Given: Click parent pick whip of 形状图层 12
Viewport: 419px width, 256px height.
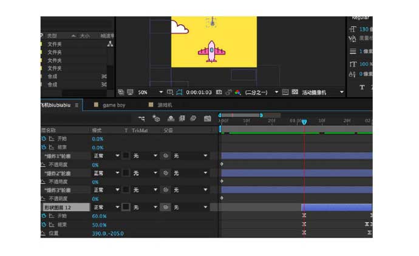Looking at the screenshot, I should point(166,207).
